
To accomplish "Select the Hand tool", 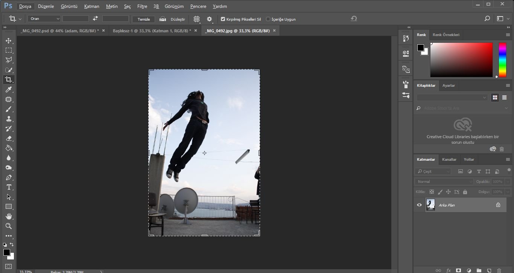I will point(8,216).
